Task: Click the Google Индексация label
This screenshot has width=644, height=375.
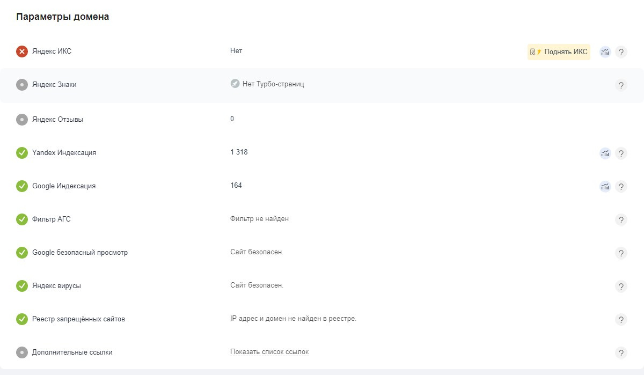Action: coord(64,186)
